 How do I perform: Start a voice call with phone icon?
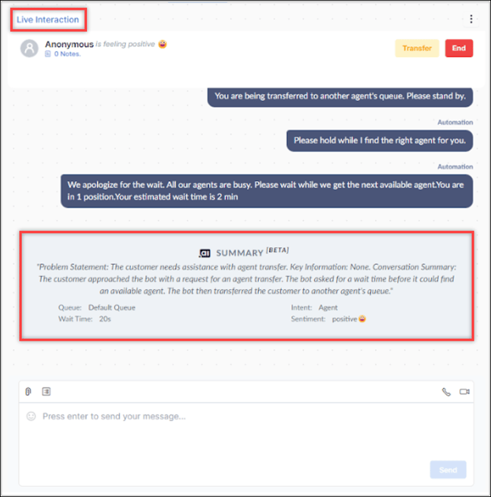click(446, 392)
